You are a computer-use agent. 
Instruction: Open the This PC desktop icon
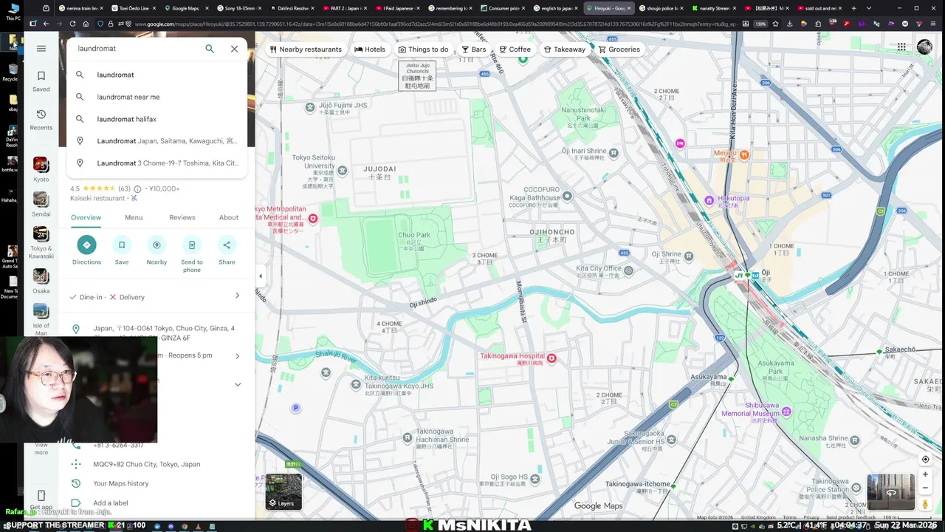[x=13, y=11]
